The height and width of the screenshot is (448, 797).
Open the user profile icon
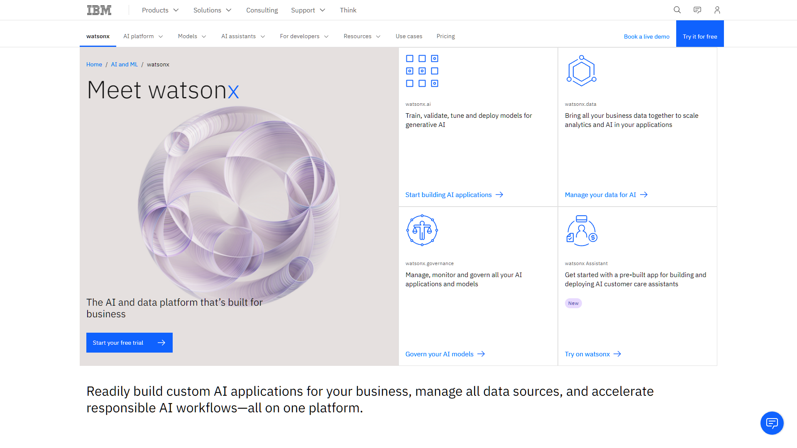717,10
